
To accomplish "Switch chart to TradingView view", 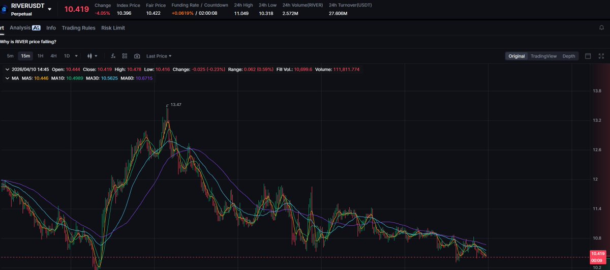I will 543,56.
